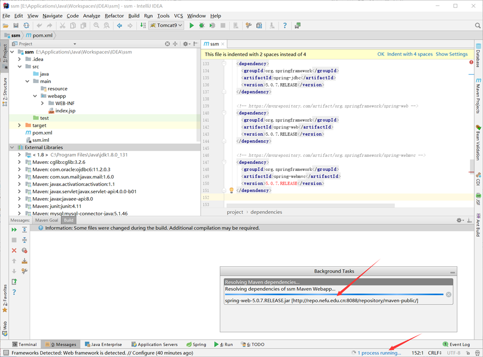Click the Messages panel help question mark

[14, 292]
